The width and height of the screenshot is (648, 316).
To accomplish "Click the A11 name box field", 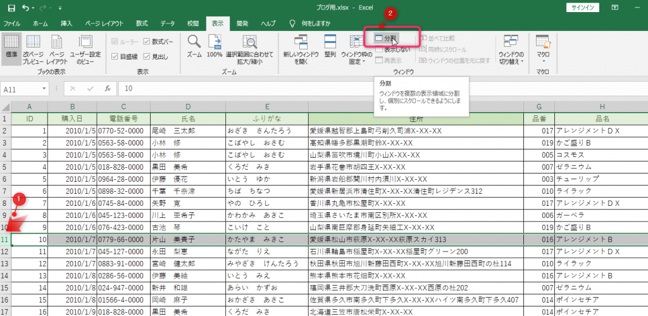I will point(25,89).
